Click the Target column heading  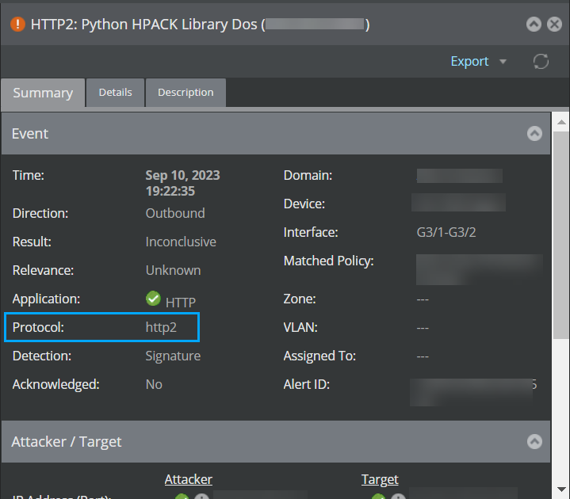(380, 479)
